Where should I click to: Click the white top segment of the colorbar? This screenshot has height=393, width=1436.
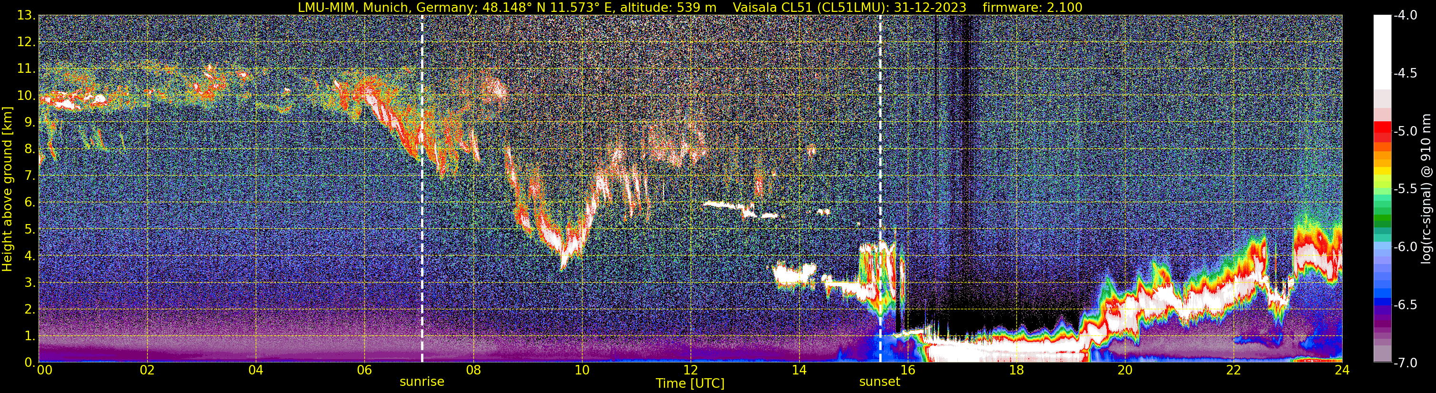(x=1382, y=52)
